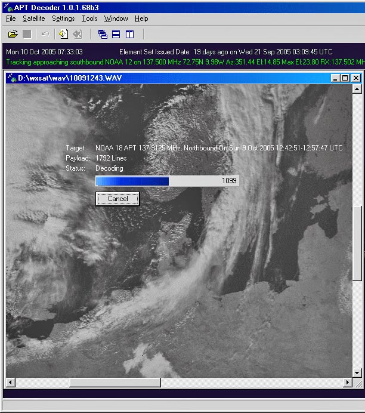Click the Cascade windows toolbar icon
The width and height of the screenshot is (365, 413).
pyautogui.click(x=103, y=34)
